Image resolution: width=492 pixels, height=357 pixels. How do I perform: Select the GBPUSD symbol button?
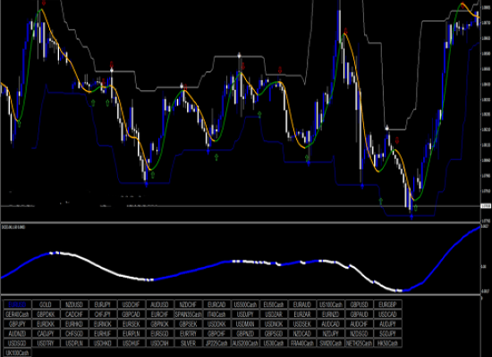[x=359, y=304]
